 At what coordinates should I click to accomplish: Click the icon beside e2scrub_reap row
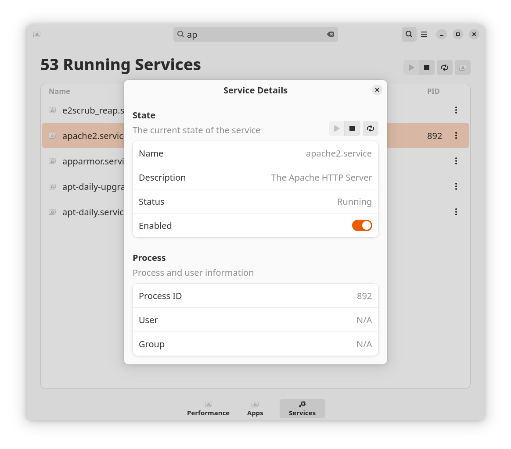pos(52,110)
